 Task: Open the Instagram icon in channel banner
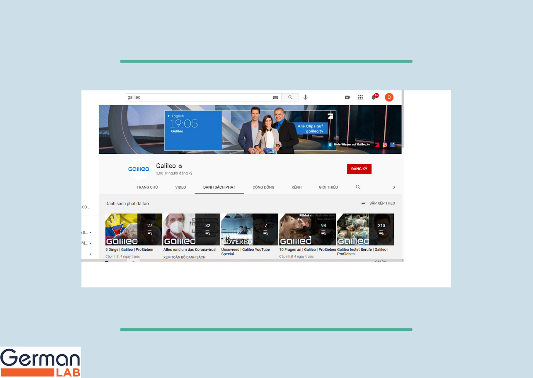tap(385, 145)
